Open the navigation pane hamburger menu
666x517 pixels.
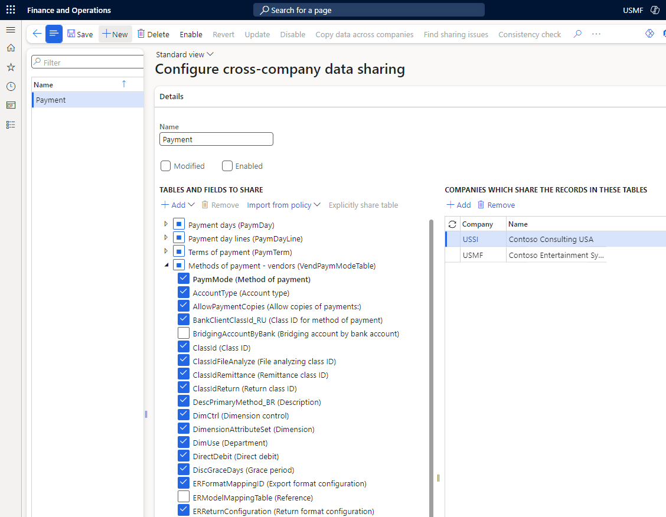pos(10,29)
